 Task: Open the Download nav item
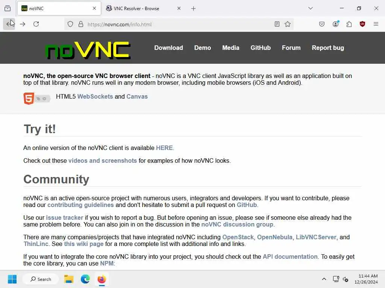168,48
